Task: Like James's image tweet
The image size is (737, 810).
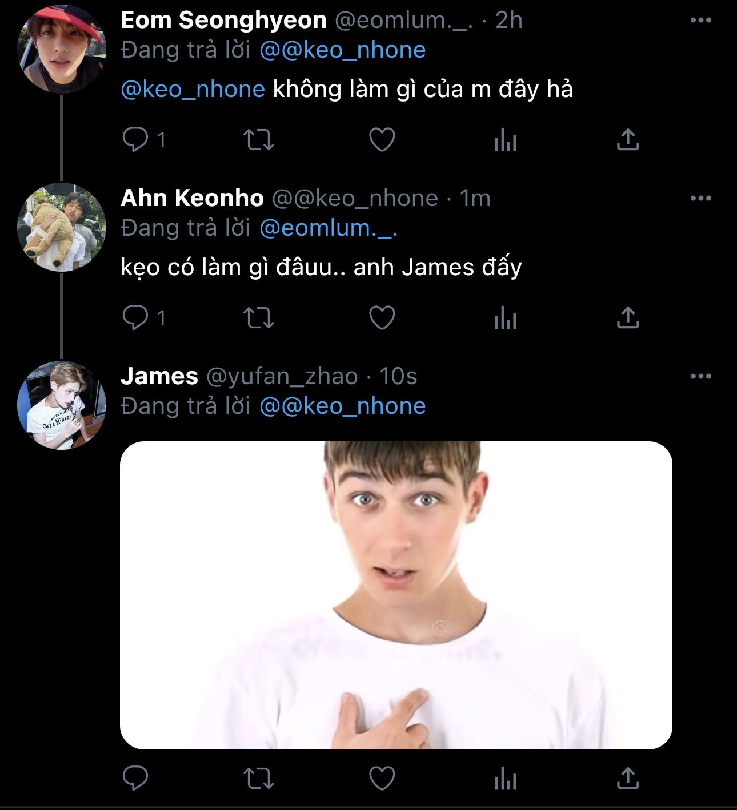Action: click(x=382, y=778)
